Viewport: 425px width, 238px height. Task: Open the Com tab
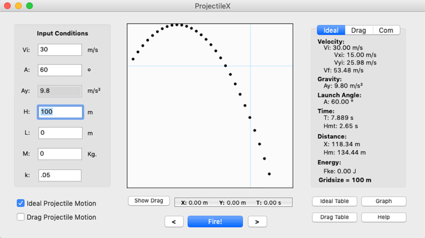(x=386, y=31)
